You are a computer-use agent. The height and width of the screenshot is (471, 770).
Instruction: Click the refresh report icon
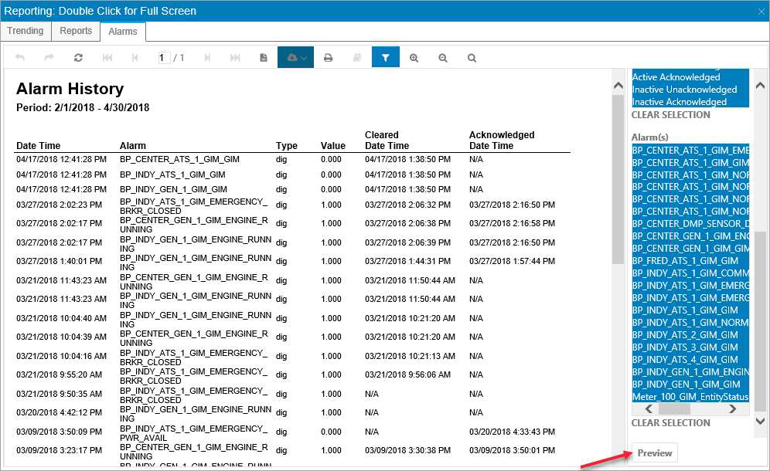[x=78, y=58]
